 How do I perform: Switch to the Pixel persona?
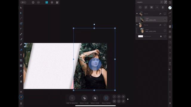pyautogui.click(x=52, y=2)
